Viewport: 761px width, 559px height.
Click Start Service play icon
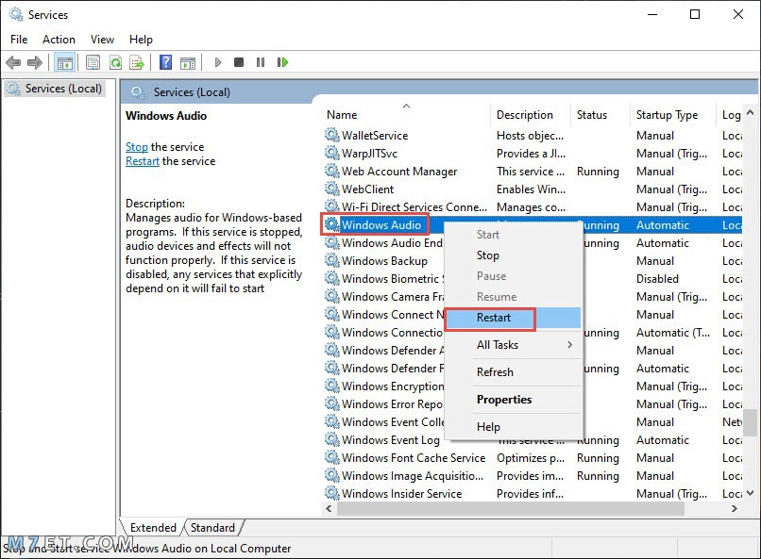[218, 62]
